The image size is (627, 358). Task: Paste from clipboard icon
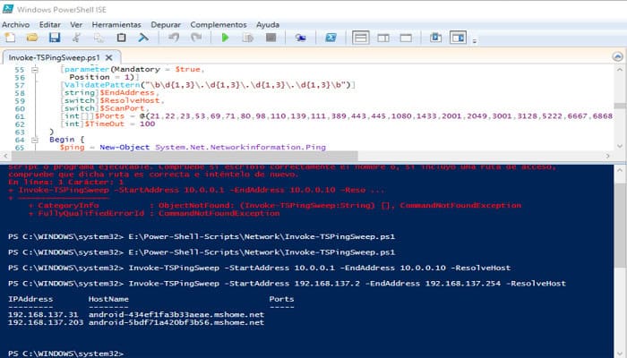pyautogui.click(x=121, y=38)
